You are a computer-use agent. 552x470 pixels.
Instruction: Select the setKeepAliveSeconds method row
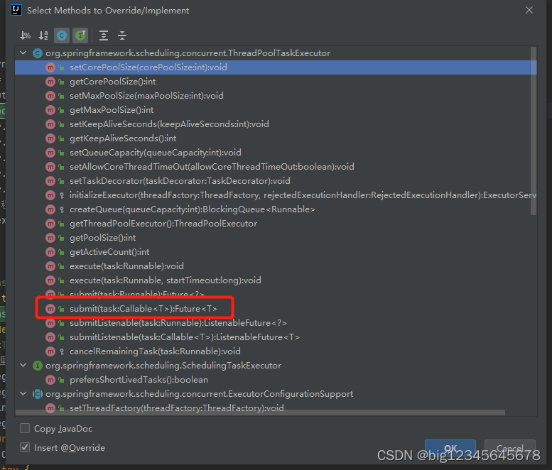point(276,124)
